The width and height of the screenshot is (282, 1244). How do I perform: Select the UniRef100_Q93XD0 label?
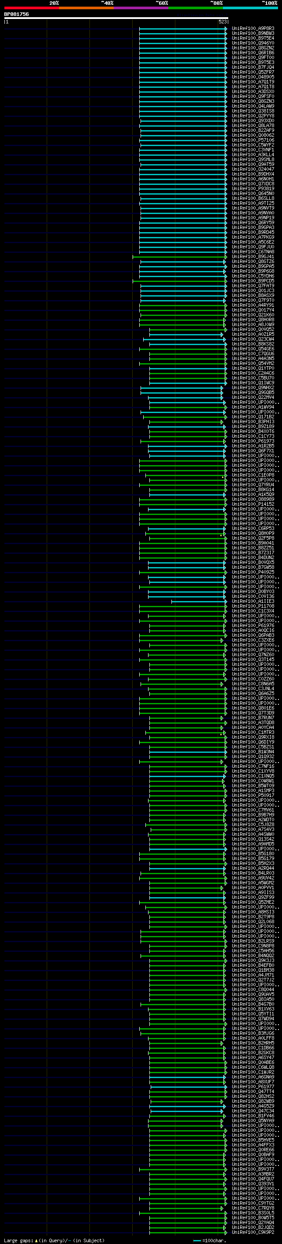(x=253, y=121)
